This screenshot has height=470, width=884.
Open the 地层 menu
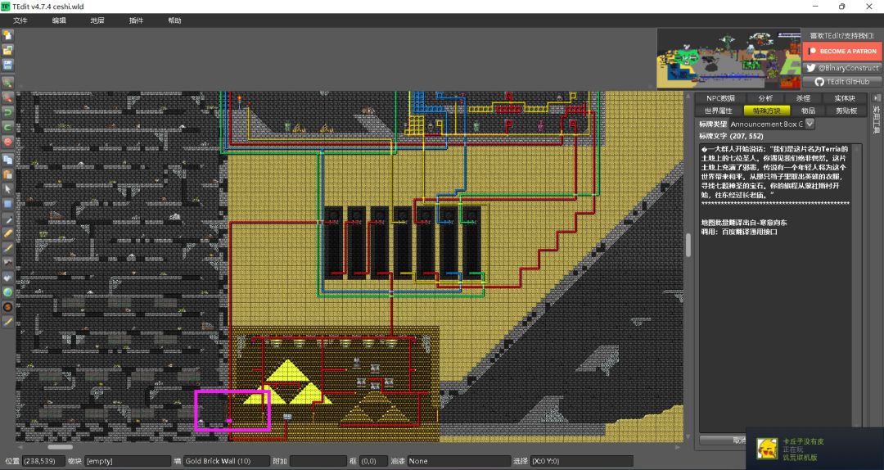coord(97,20)
